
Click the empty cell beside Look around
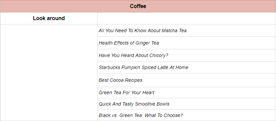click(x=186, y=18)
